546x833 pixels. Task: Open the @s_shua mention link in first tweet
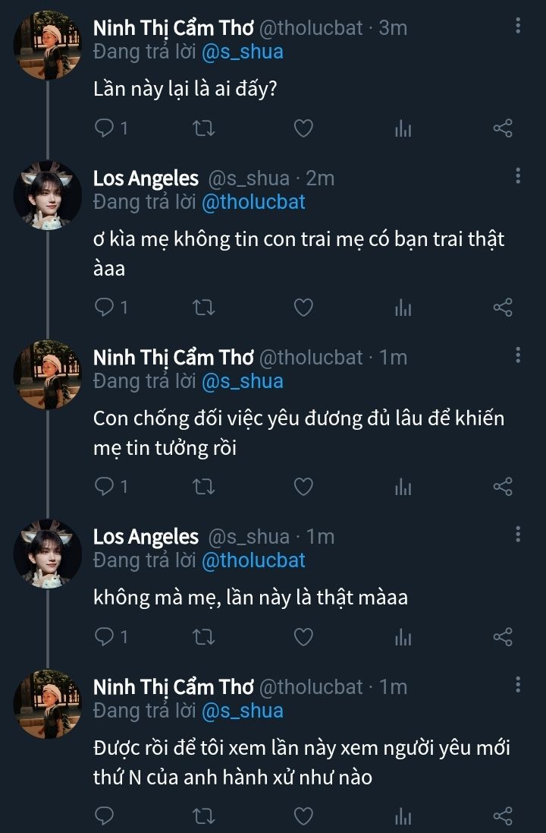pos(242,52)
